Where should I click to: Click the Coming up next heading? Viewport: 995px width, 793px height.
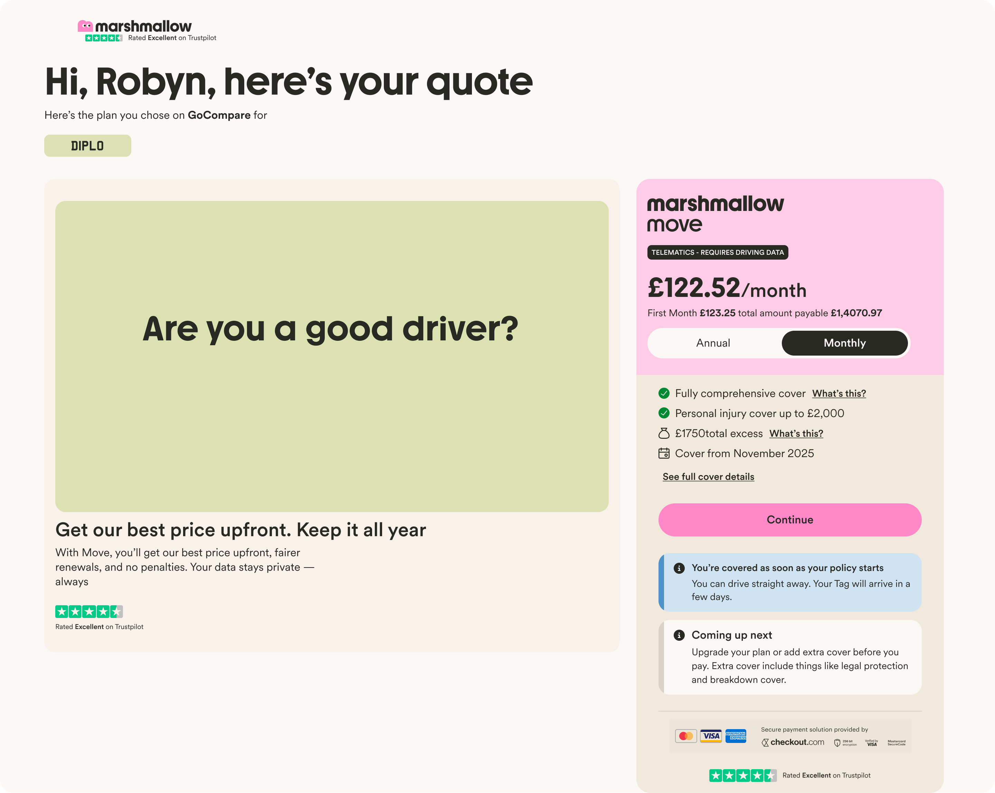tap(731, 635)
